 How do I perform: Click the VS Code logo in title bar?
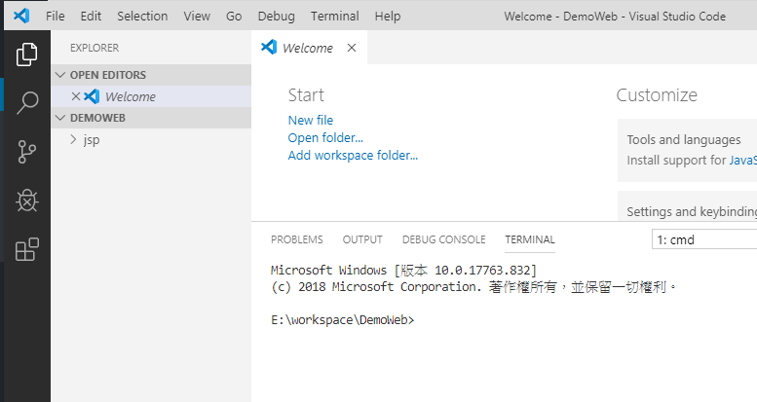tap(21, 17)
